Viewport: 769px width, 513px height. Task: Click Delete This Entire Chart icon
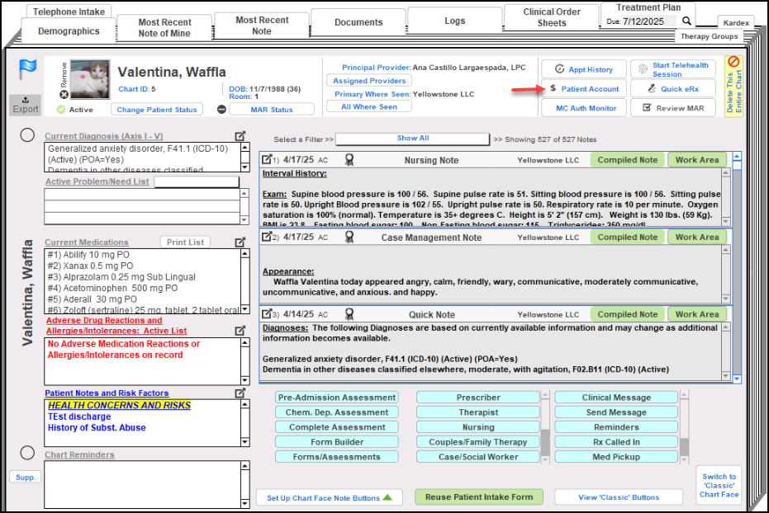pyautogui.click(x=733, y=63)
